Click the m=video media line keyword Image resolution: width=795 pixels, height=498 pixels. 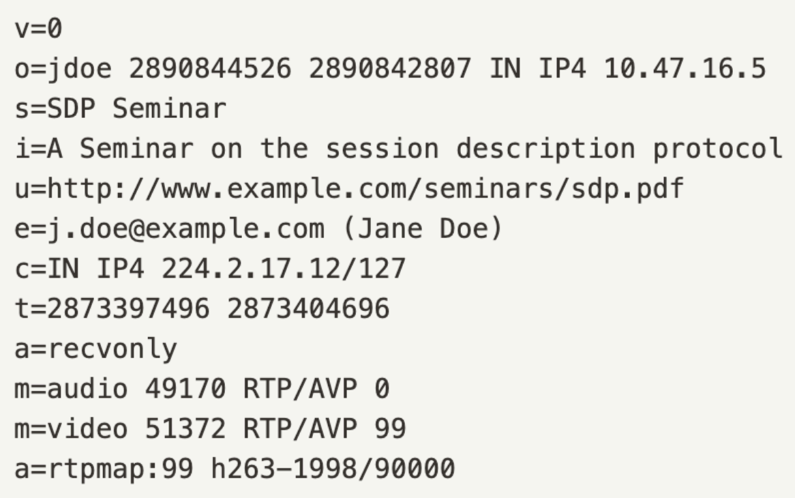71,429
